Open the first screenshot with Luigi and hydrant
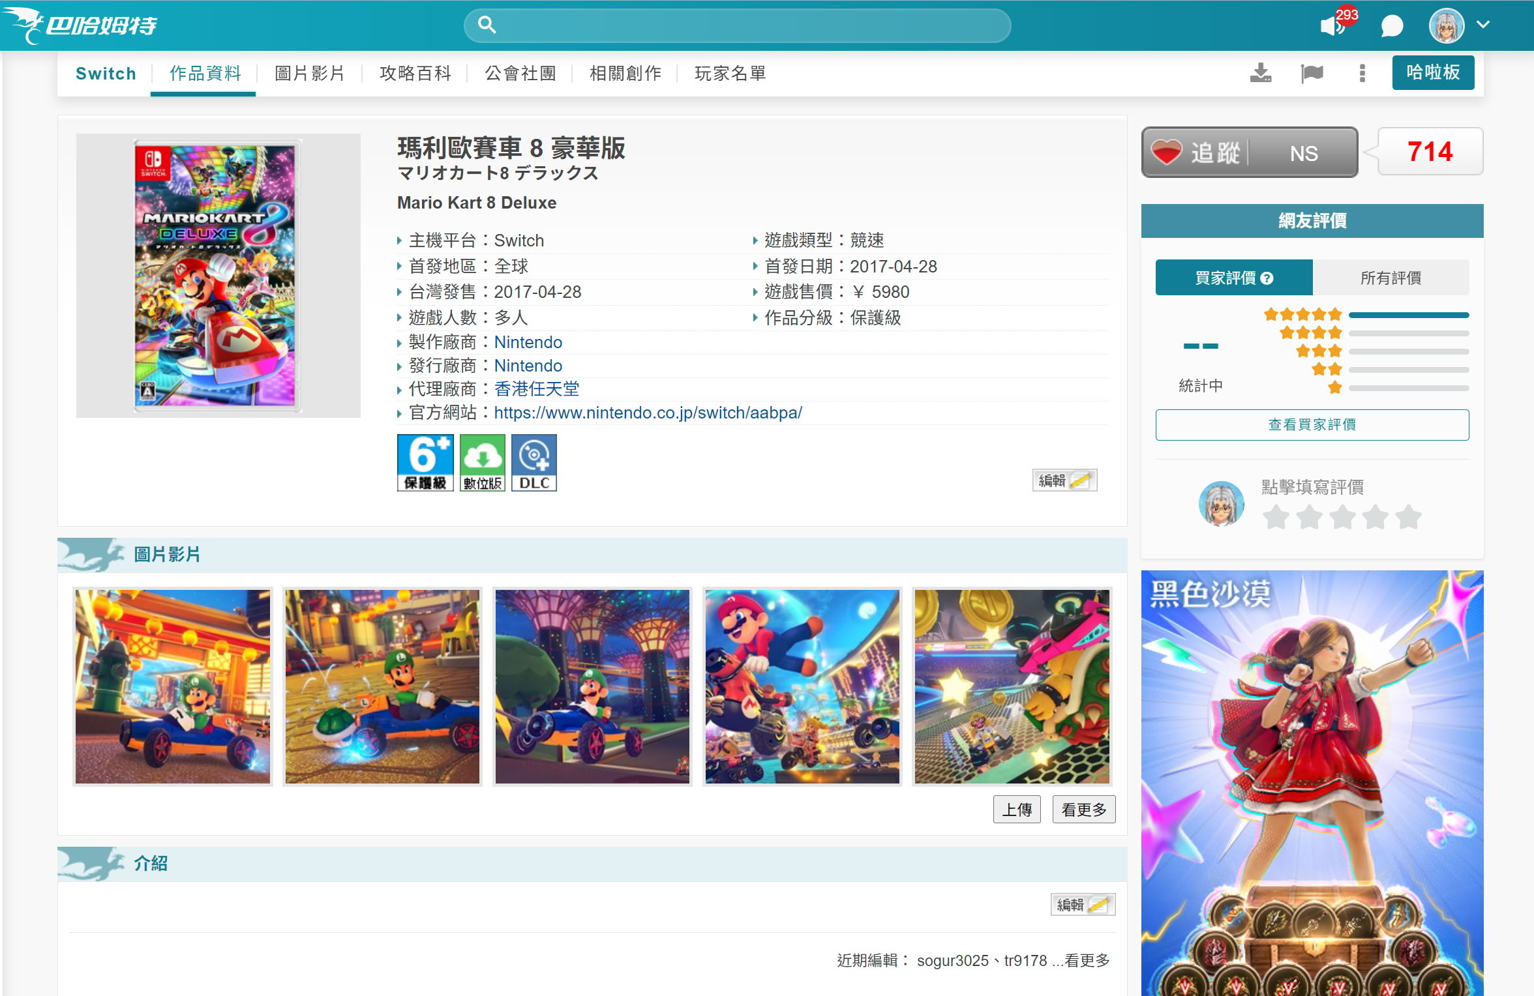The image size is (1534, 996). 172,686
